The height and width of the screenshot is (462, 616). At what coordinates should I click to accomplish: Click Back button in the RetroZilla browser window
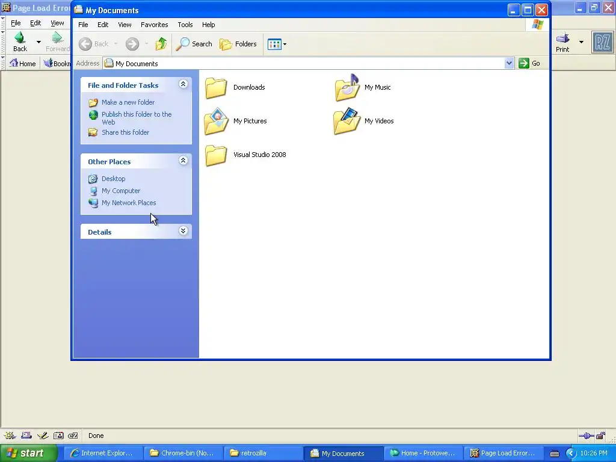(x=20, y=42)
